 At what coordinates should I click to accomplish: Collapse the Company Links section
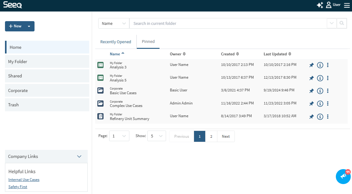point(79,156)
